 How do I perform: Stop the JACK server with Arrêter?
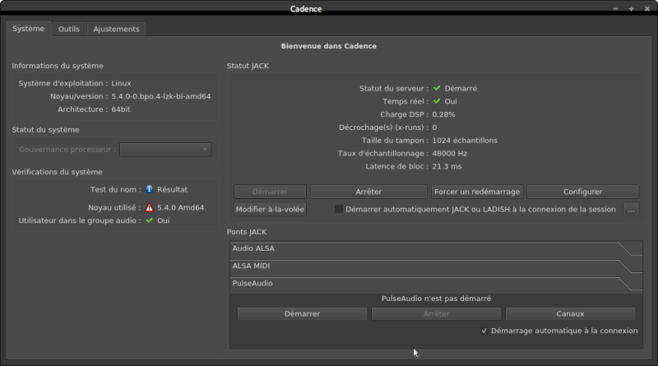368,192
